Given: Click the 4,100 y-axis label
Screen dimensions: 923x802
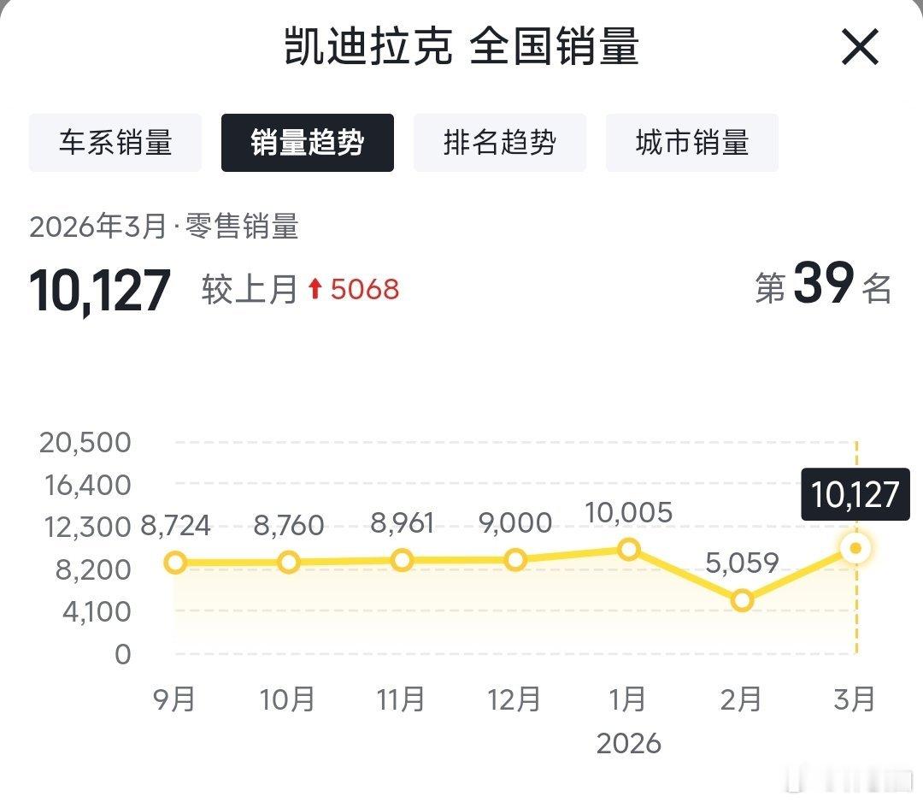Looking at the screenshot, I should tap(97, 612).
